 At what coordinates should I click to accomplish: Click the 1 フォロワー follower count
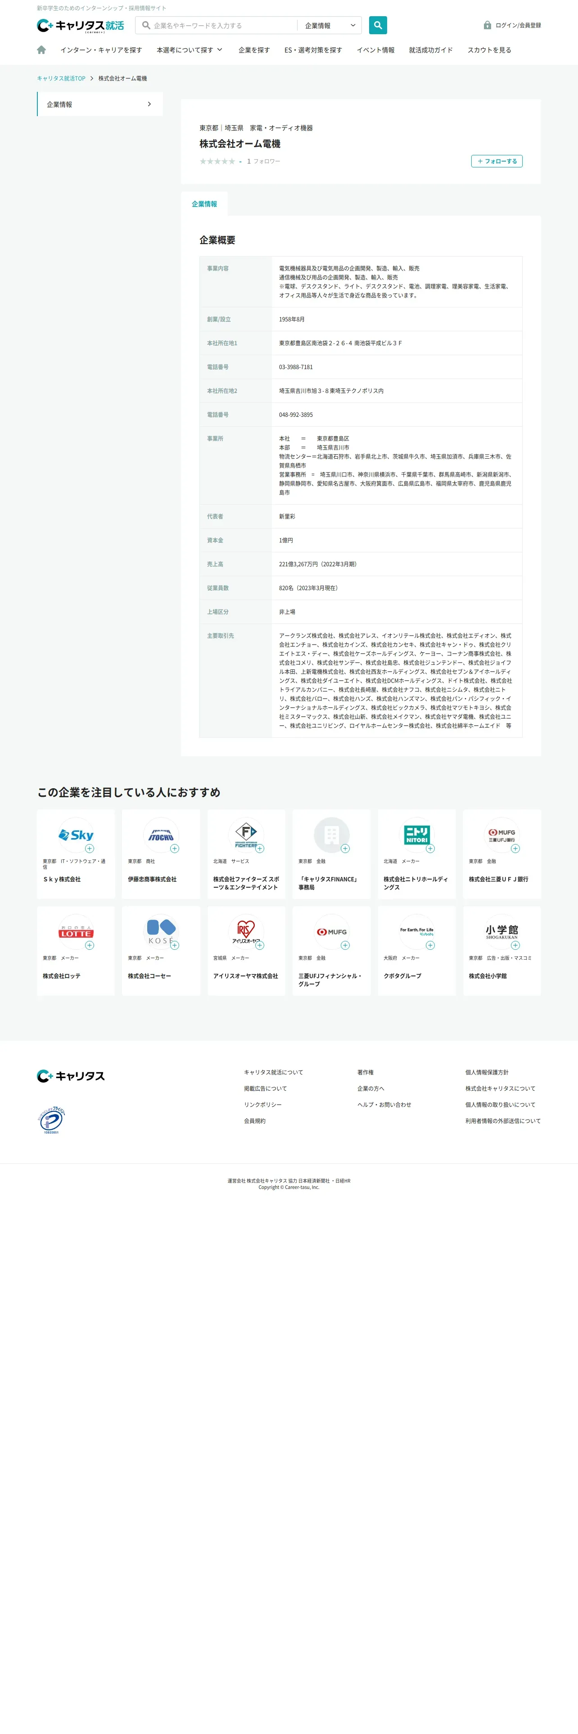pos(263,162)
